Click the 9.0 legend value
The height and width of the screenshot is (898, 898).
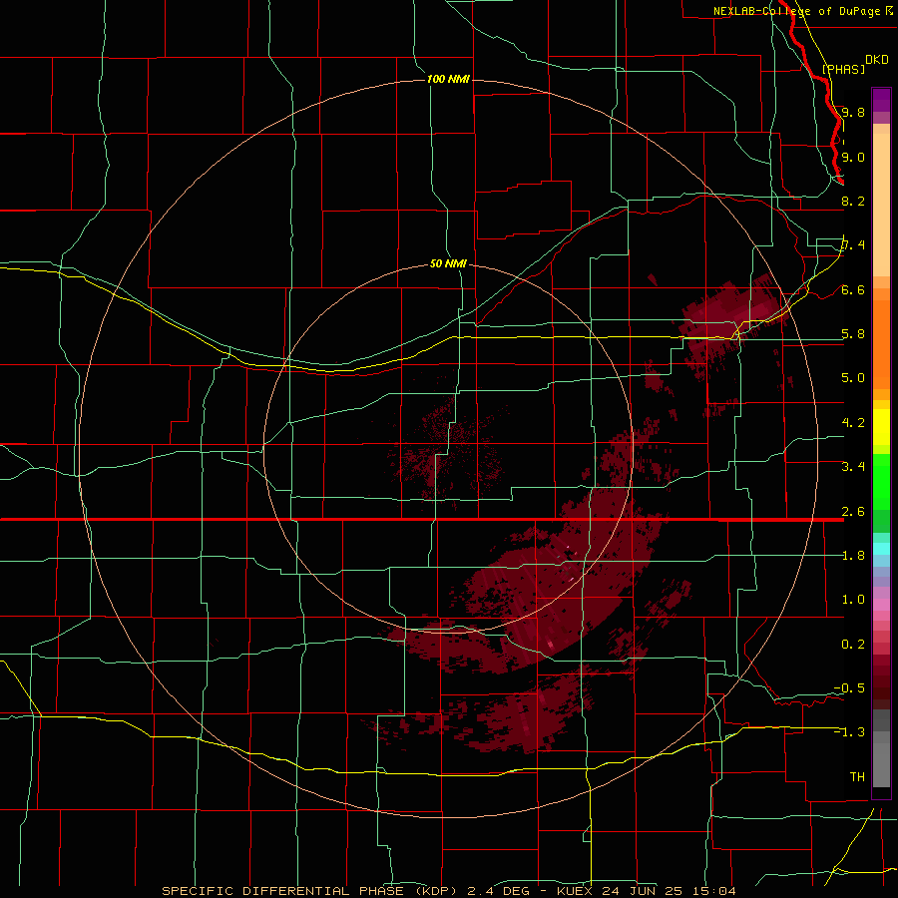pyautogui.click(x=853, y=157)
